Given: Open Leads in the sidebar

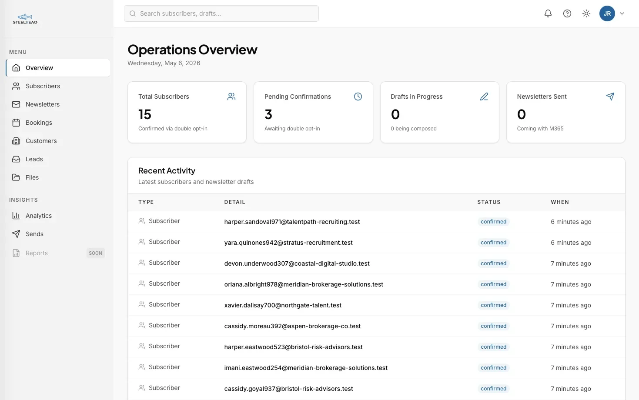Looking at the screenshot, I should point(58,159).
